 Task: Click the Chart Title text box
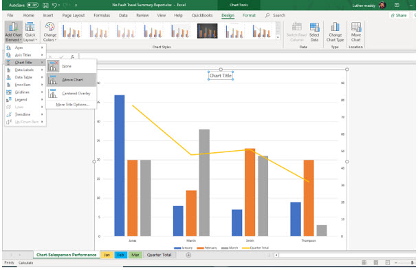coord(221,76)
